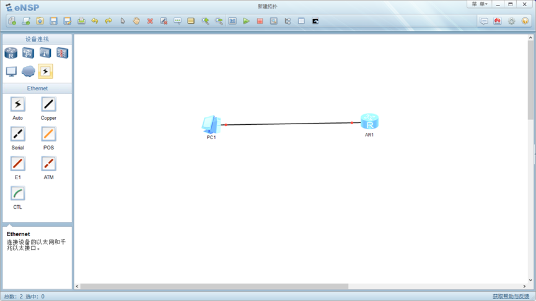Select the pointer arrow tool
Screen dimensions: 536x301
click(123, 21)
